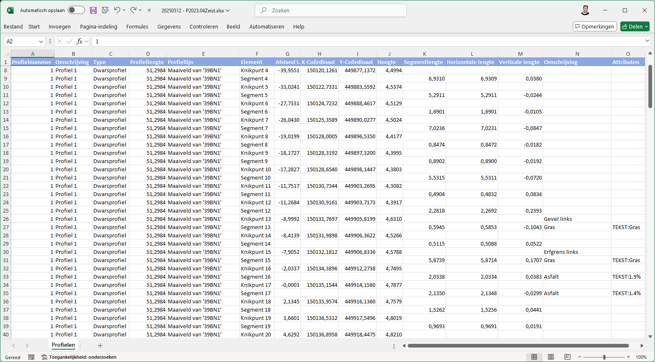Expand the Name Box dropdown

(x=41, y=41)
